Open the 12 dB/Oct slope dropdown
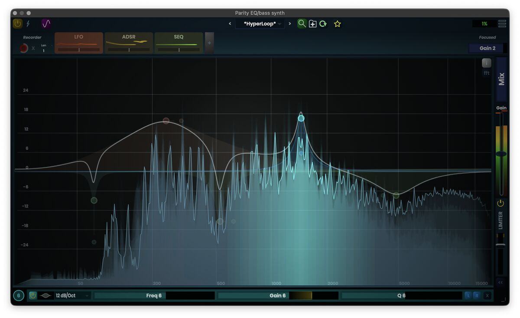 pos(71,295)
